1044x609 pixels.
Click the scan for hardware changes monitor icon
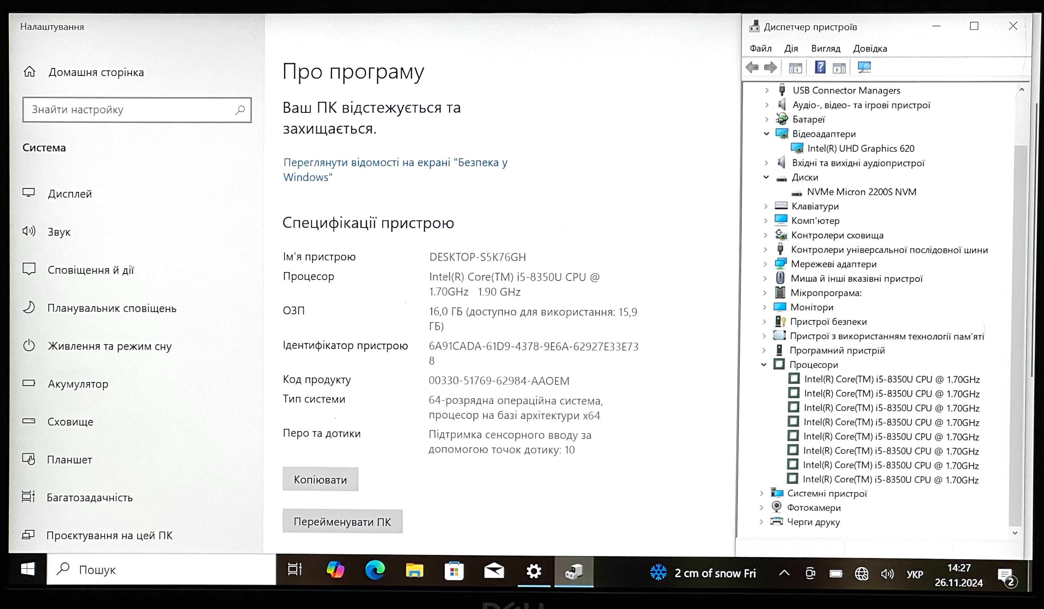(x=864, y=68)
